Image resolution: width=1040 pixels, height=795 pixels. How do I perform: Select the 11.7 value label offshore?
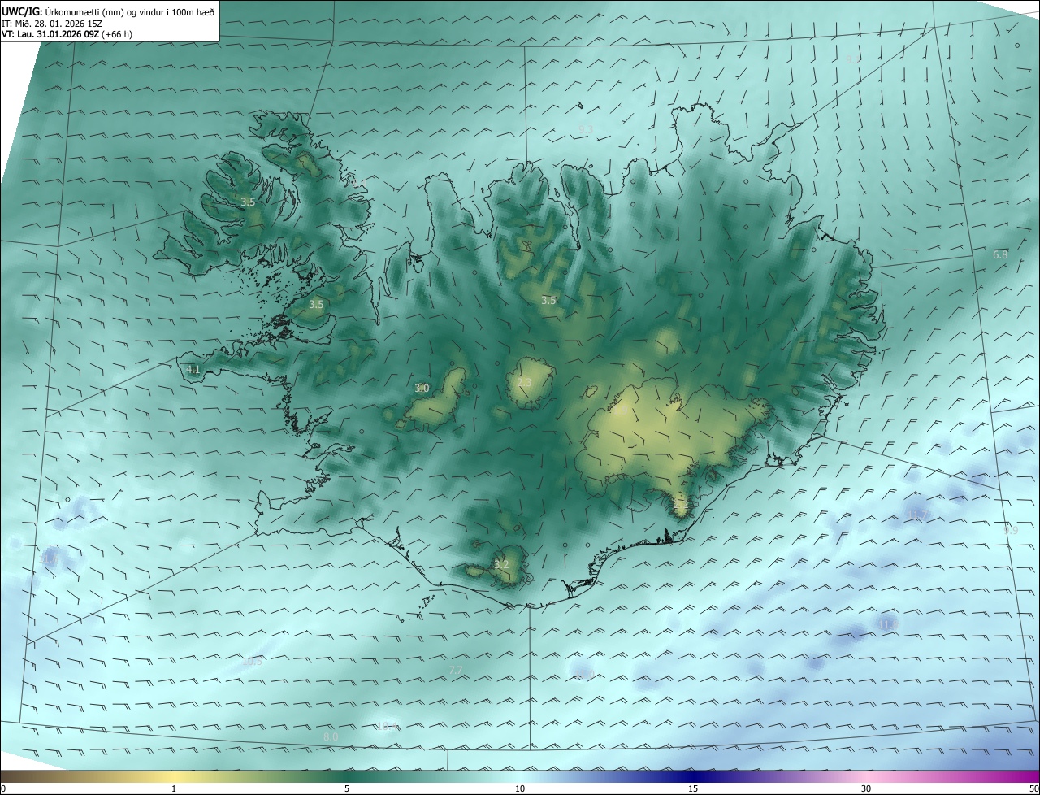click(919, 515)
